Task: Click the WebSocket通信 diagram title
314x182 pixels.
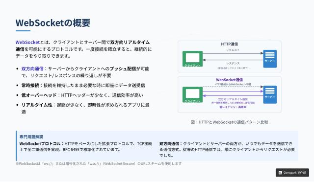Action: (230, 80)
